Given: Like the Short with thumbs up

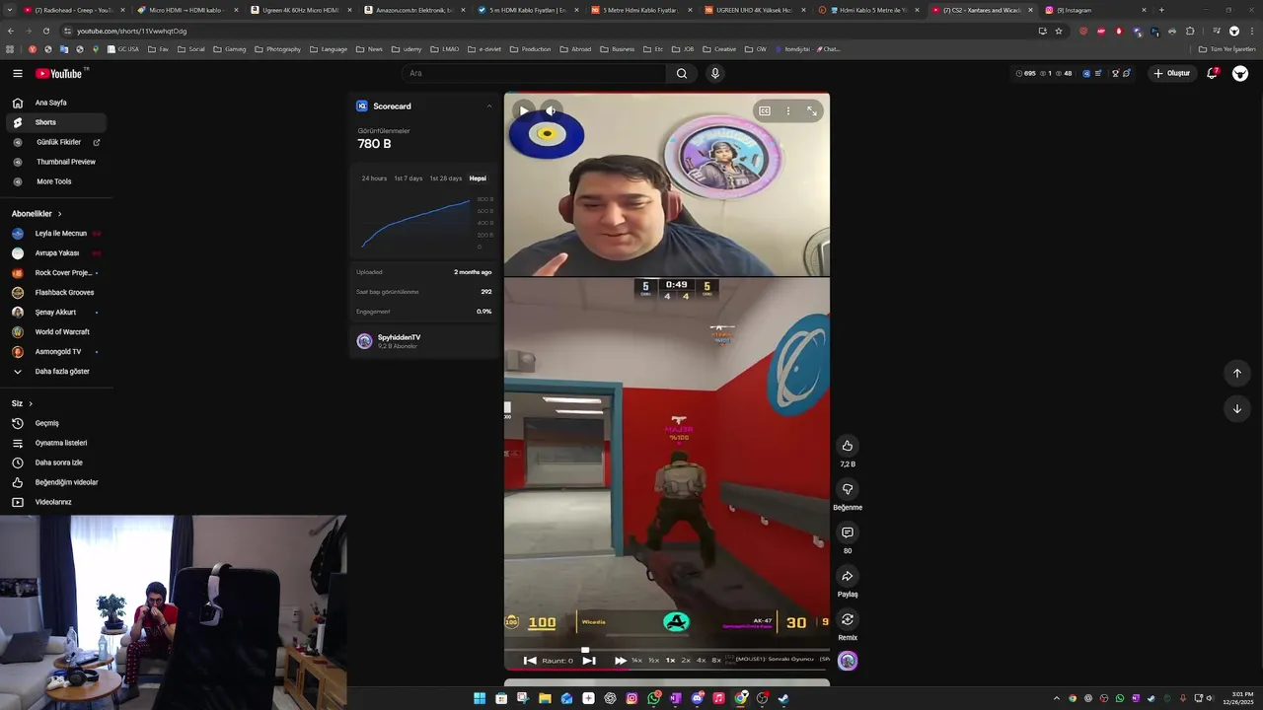Looking at the screenshot, I should 847,446.
